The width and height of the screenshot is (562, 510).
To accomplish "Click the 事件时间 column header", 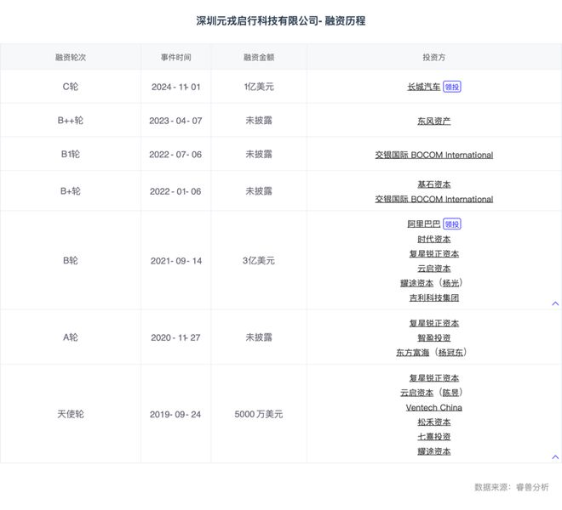I will pos(175,57).
